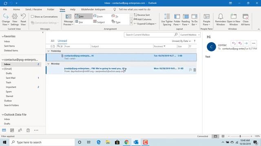Open the Reminders Window

tap(221, 20)
